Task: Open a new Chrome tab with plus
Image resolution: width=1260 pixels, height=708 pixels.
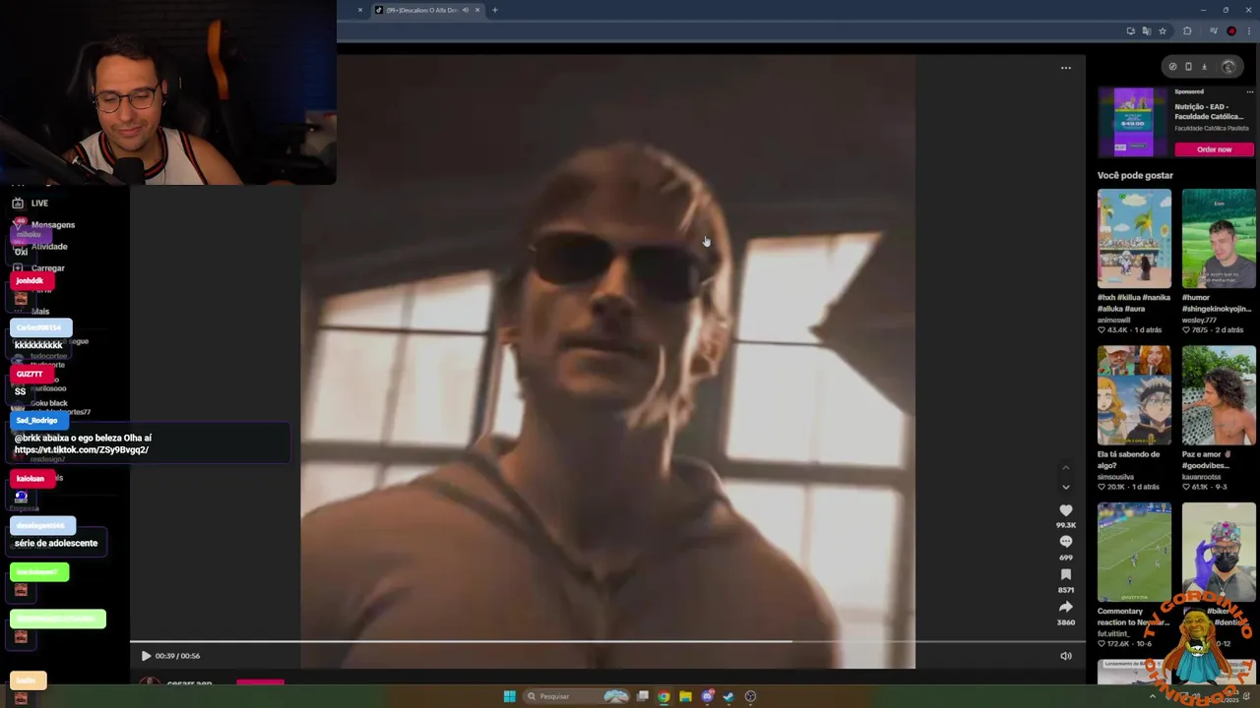Action: [x=494, y=10]
